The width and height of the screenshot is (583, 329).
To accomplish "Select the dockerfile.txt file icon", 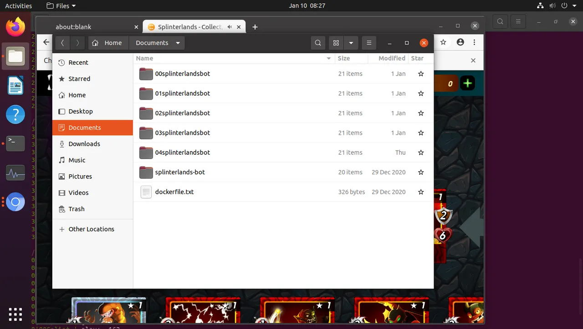I will [146, 192].
